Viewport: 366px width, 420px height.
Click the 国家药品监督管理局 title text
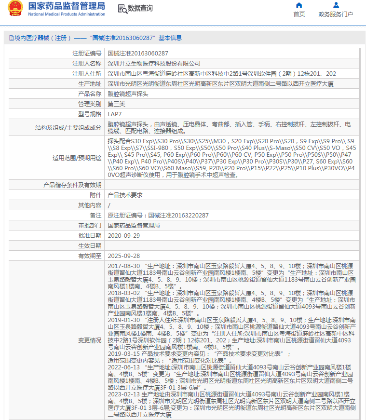[x=67, y=6]
